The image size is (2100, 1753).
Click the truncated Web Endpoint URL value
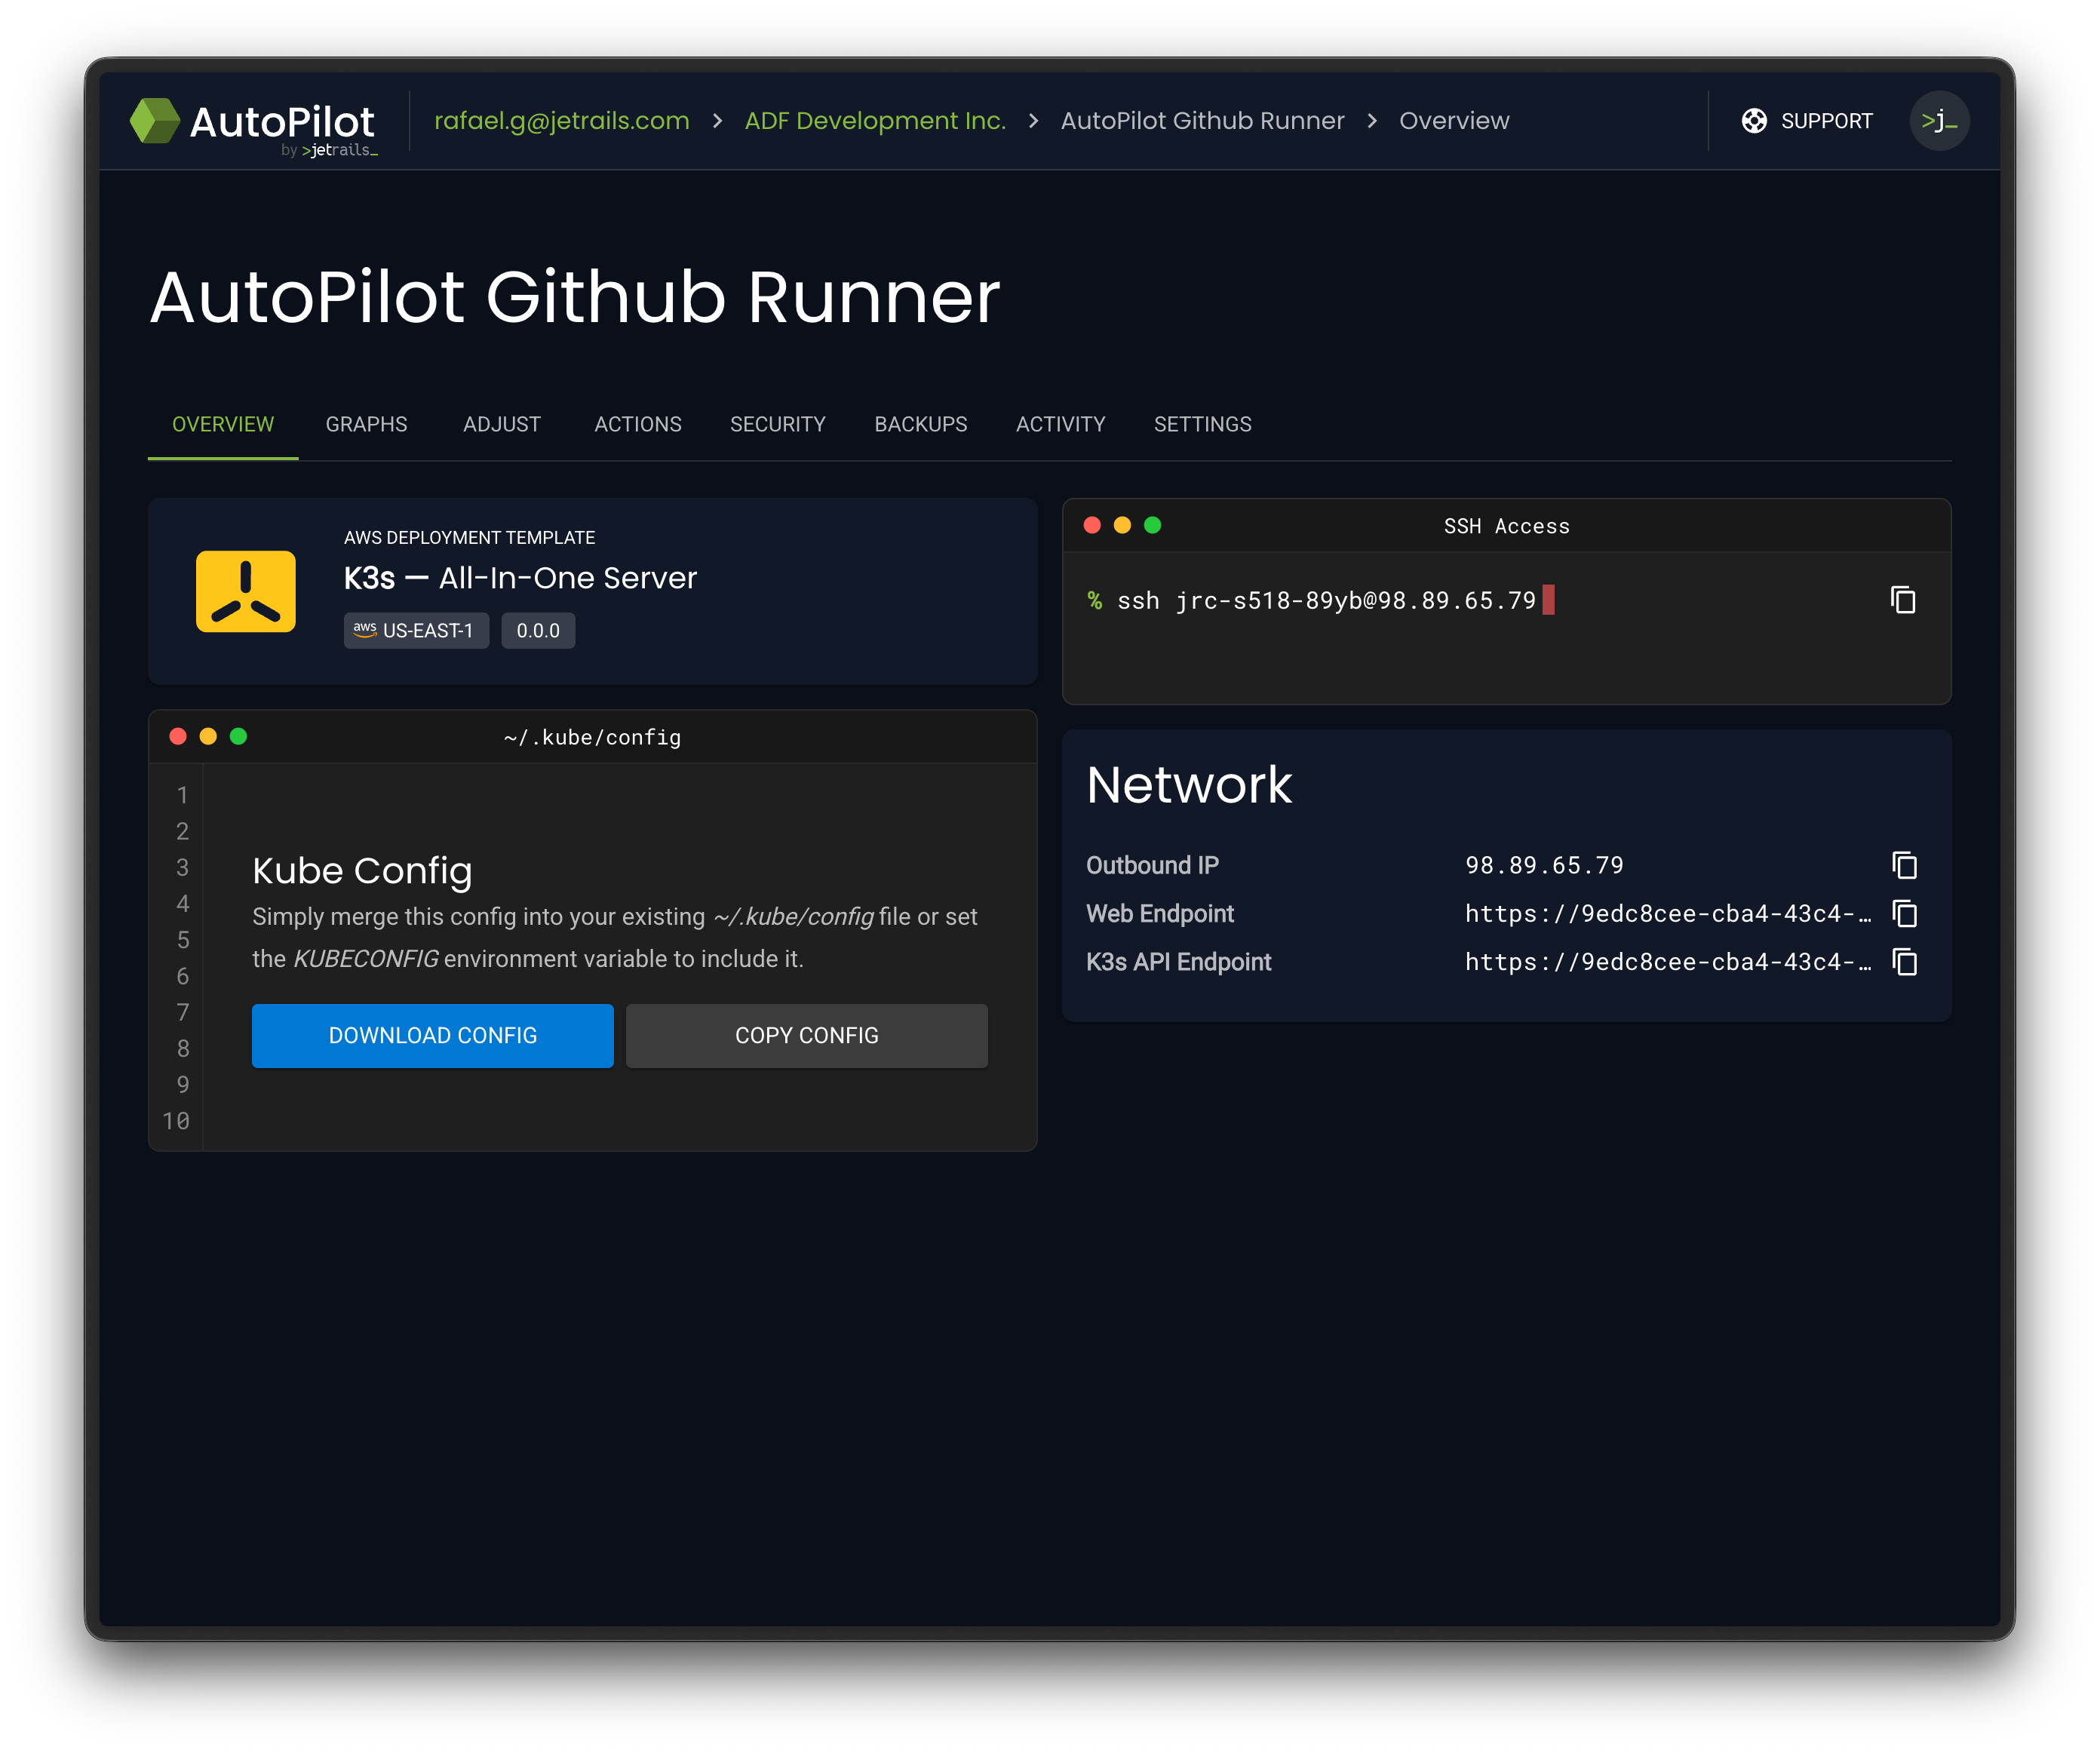(1668, 913)
